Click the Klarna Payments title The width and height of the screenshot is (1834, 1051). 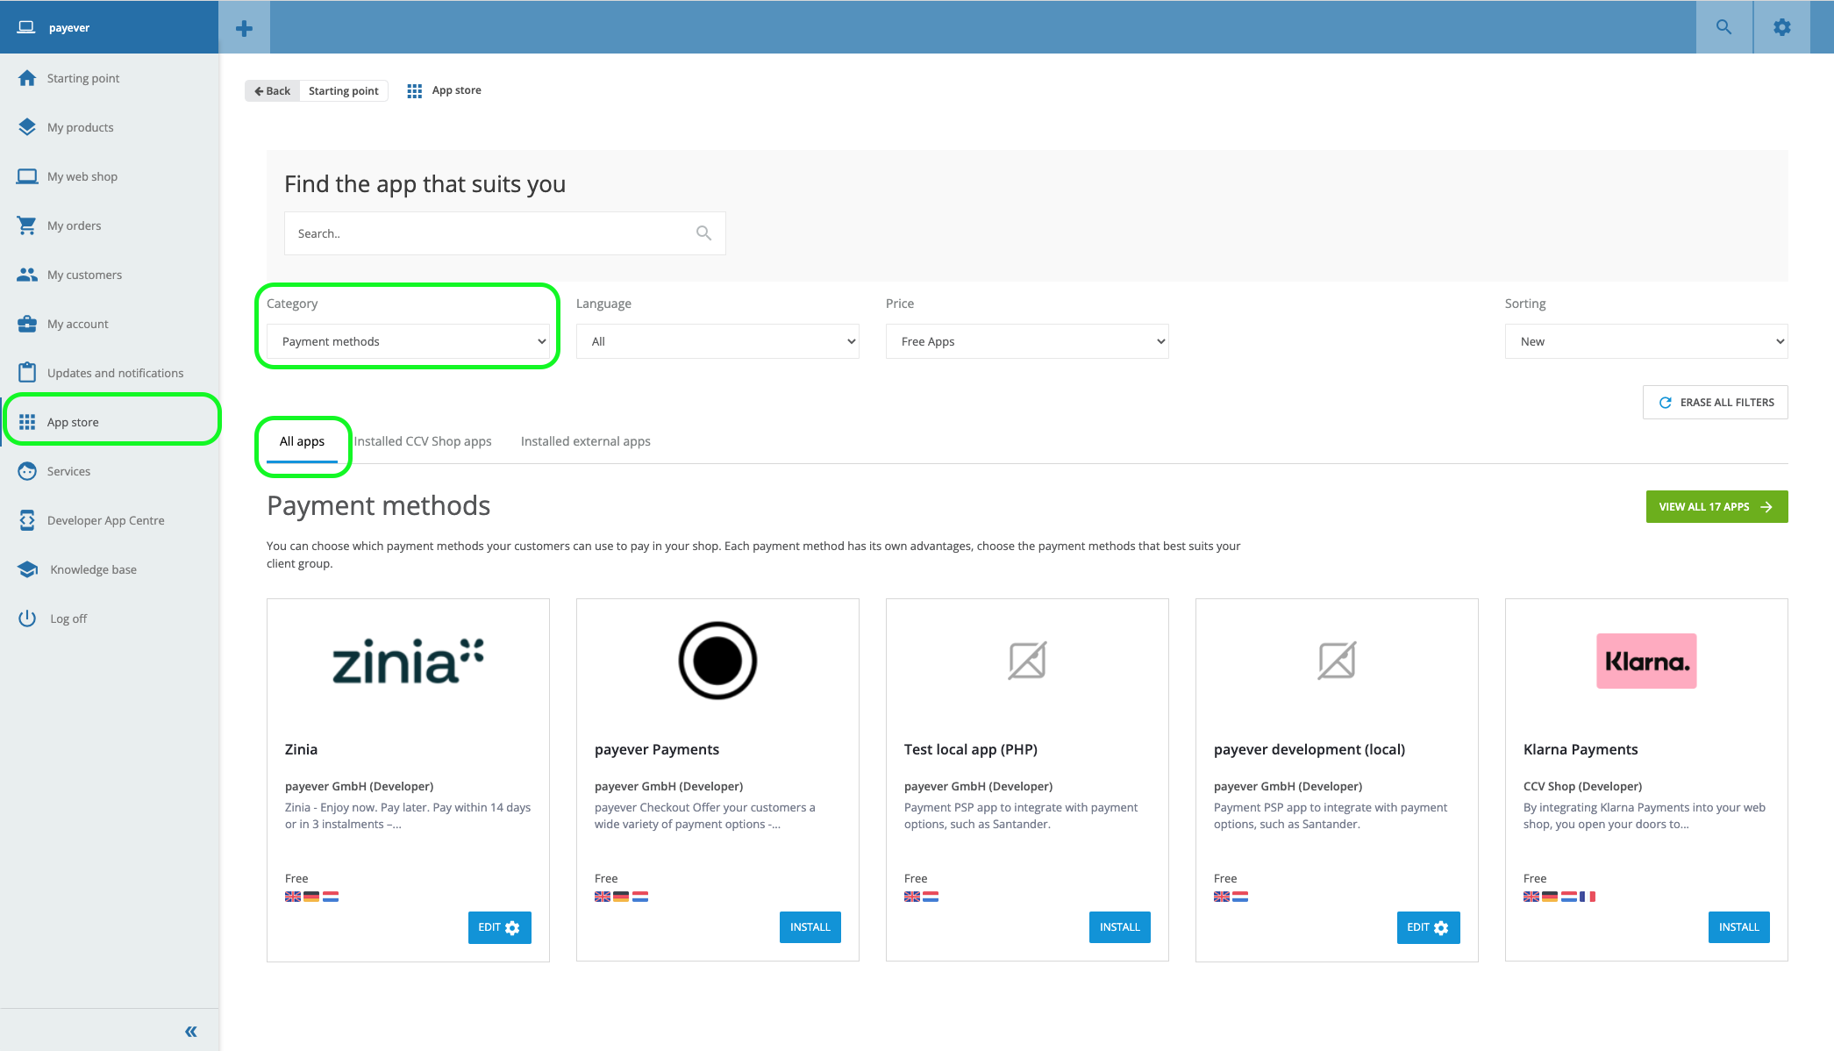pyautogui.click(x=1581, y=749)
